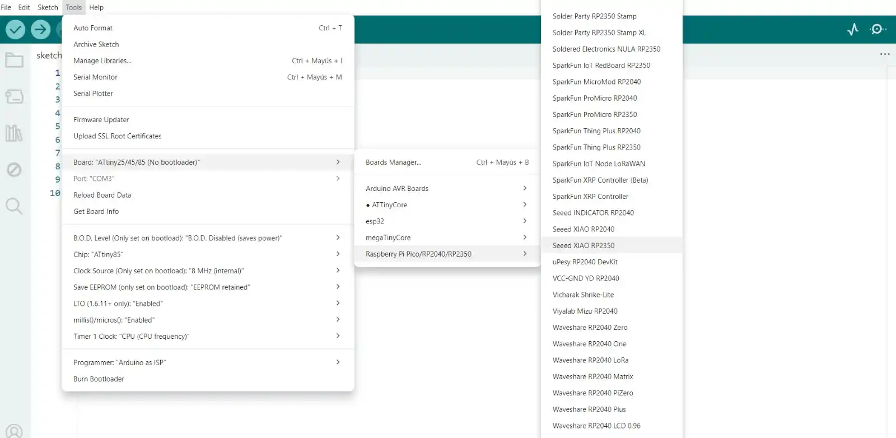The height and width of the screenshot is (438, 896).
Task: Open the Debug sidebar icon
Action: [x=14, y=170]
